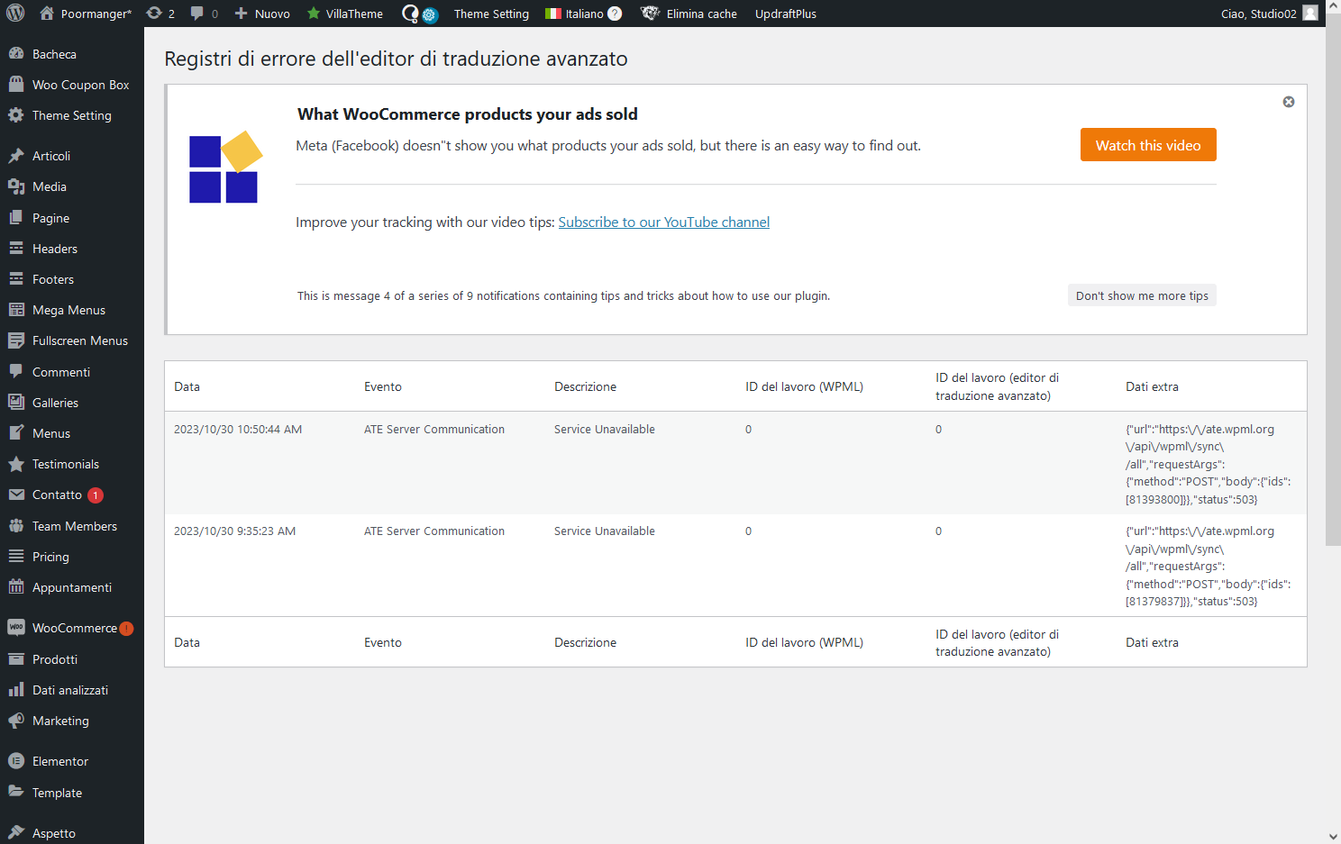Click the Articoli pin icon
This screenshot has width=1341, height=844.
coord(16,156)
